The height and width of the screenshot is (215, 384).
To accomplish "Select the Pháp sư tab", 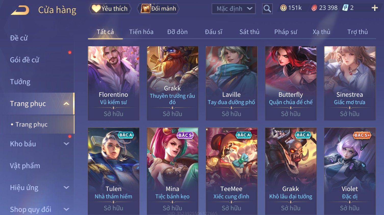I will point(286,32).
